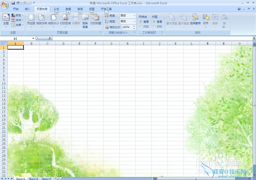Switch to the Formulas (公式) tab
The image size is (256, 180).
coord(57,9)
